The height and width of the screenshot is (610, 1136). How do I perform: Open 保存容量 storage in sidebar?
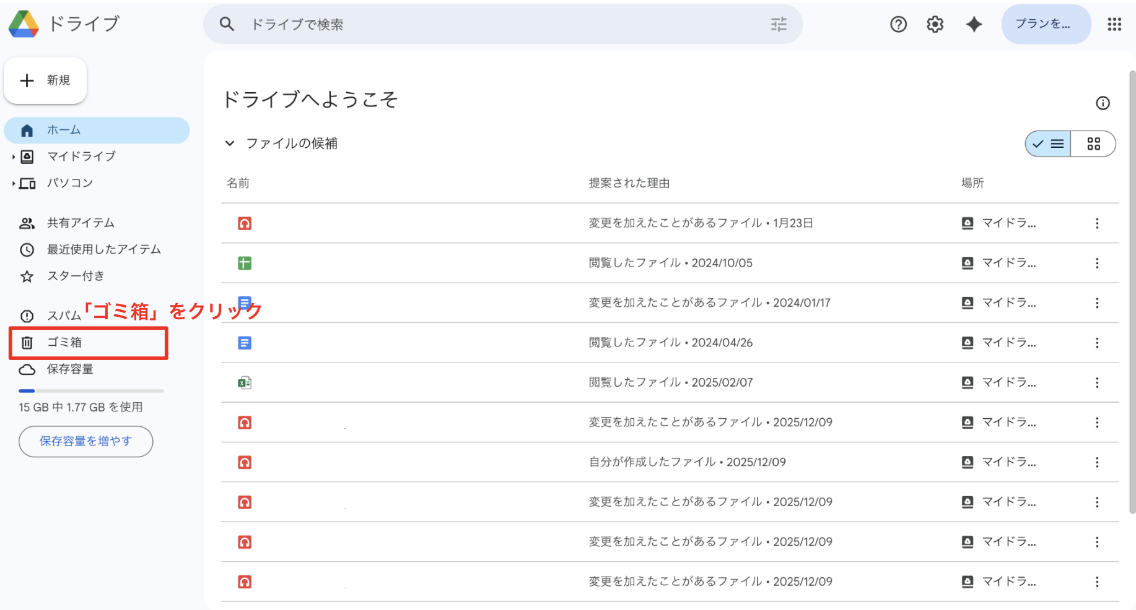[x=69, y=369]
